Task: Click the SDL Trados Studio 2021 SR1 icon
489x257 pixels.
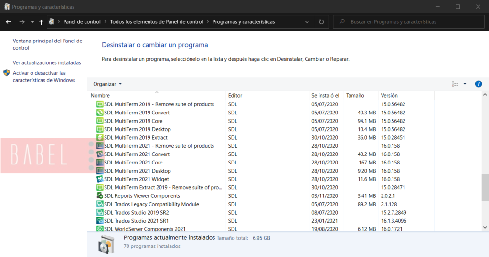Action: point(100,221)
